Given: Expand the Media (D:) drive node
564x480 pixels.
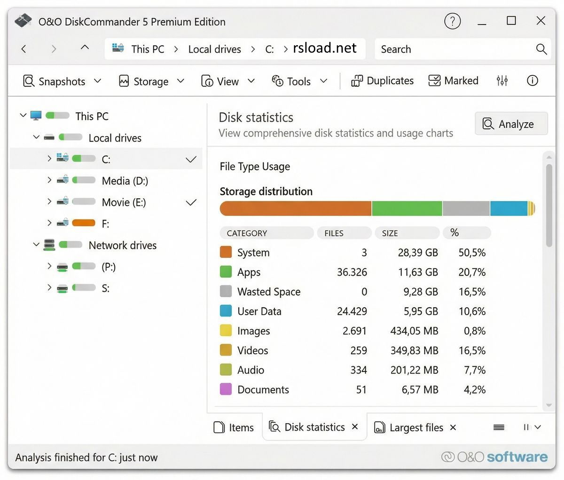Looking at the screenshot, I should pyautogui.click(x=49, y=180).
